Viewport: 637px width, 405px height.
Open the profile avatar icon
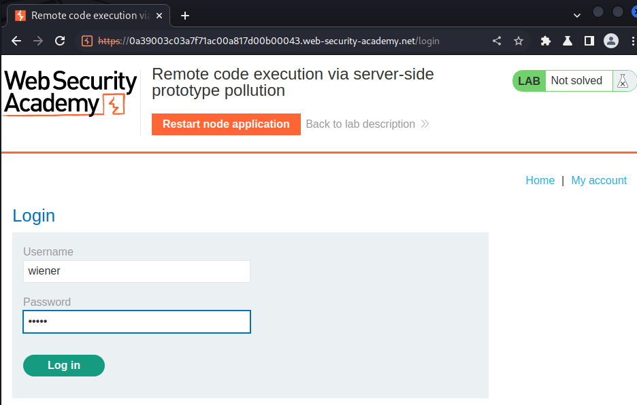point(611,41)
